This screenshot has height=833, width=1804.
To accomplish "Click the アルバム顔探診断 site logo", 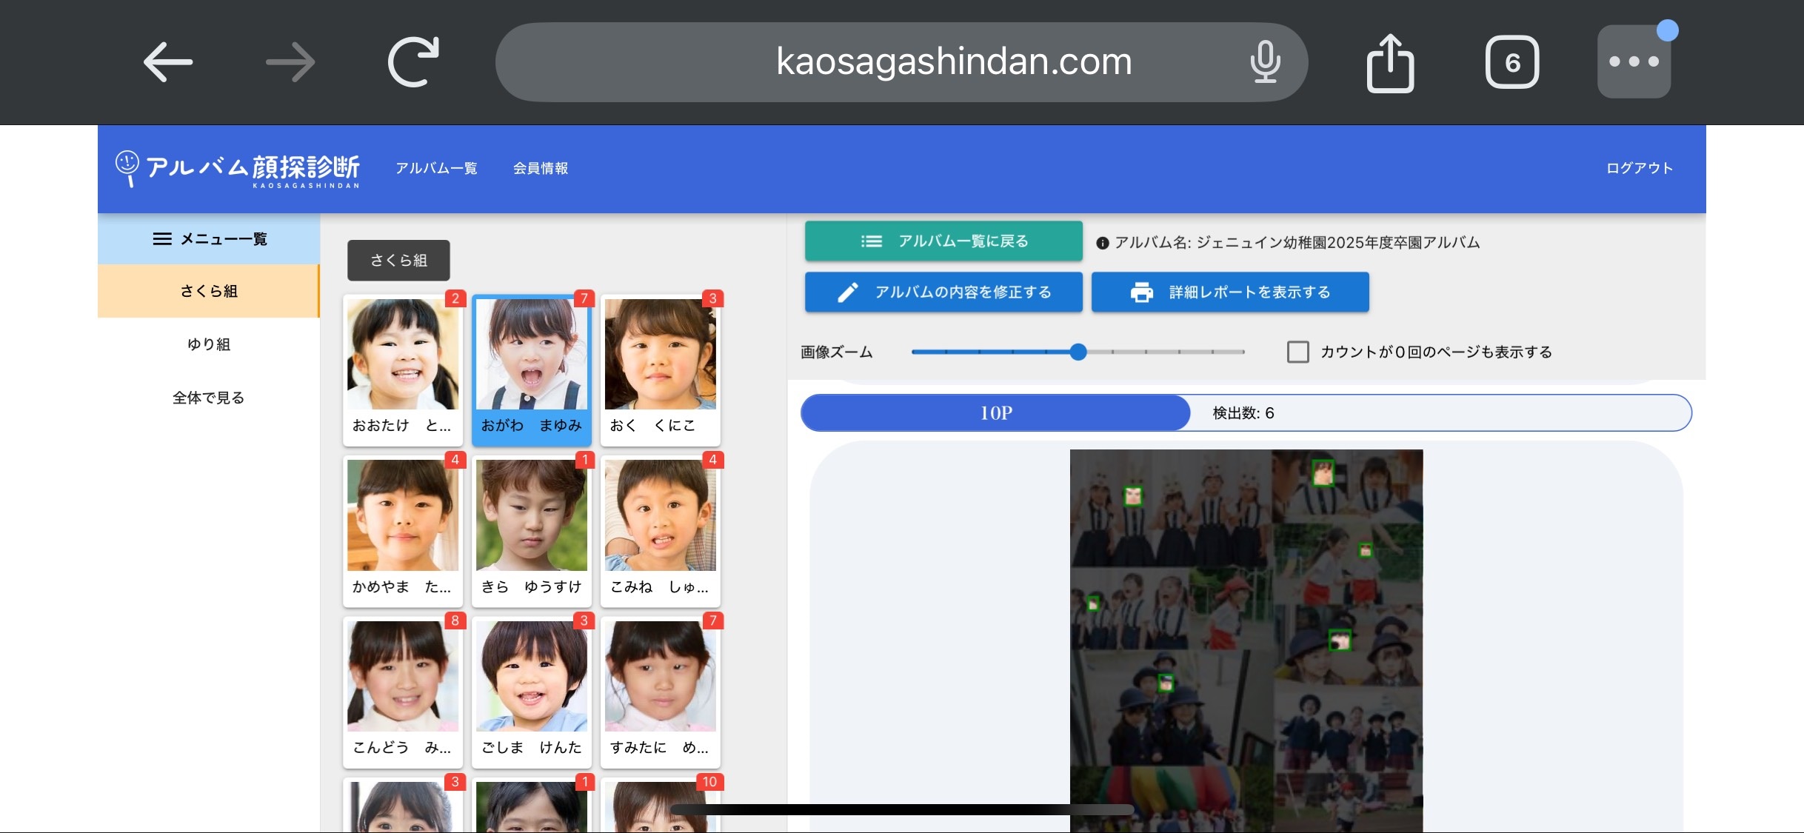I will point(238,170).
